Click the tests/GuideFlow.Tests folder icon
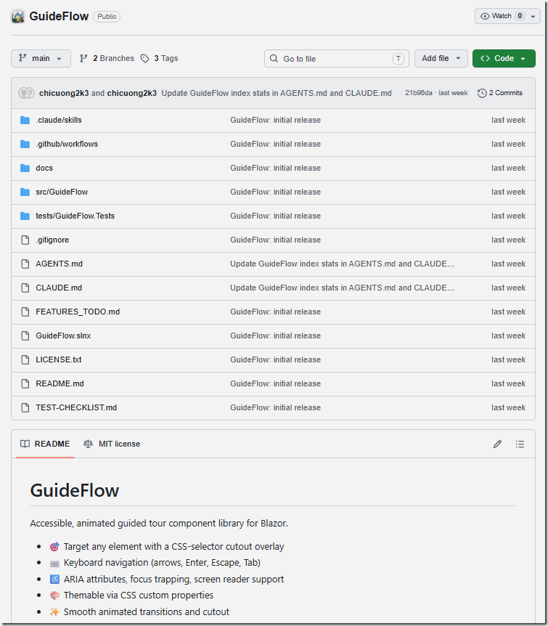This screenshot has width=548, height=626. pyautogui.click(x=25, y=216)
